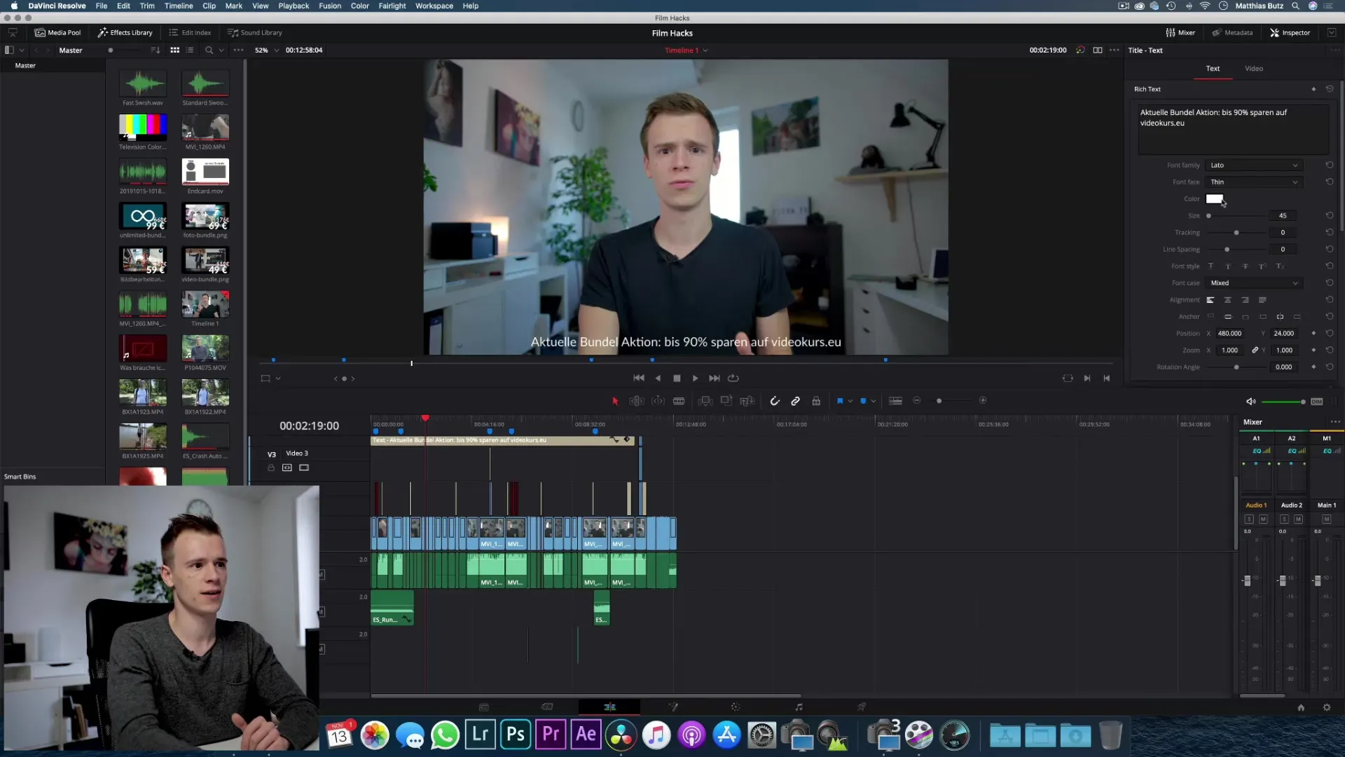
Task: Set alignment to right-aligned icon
Action: tap(1245, 300)
